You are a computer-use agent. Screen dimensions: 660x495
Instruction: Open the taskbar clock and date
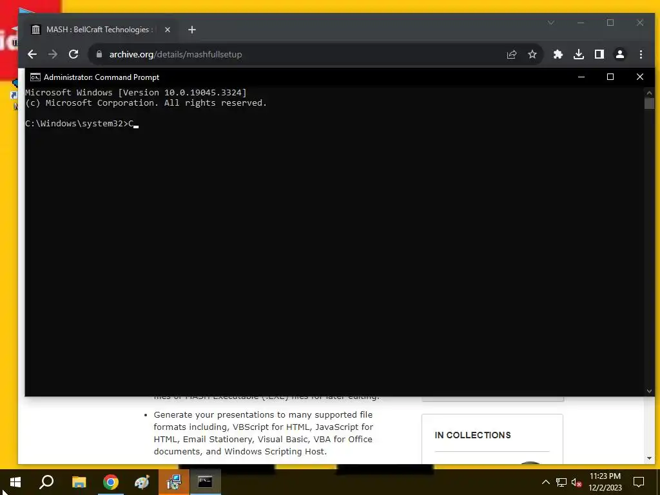click(x=605, y=482)
